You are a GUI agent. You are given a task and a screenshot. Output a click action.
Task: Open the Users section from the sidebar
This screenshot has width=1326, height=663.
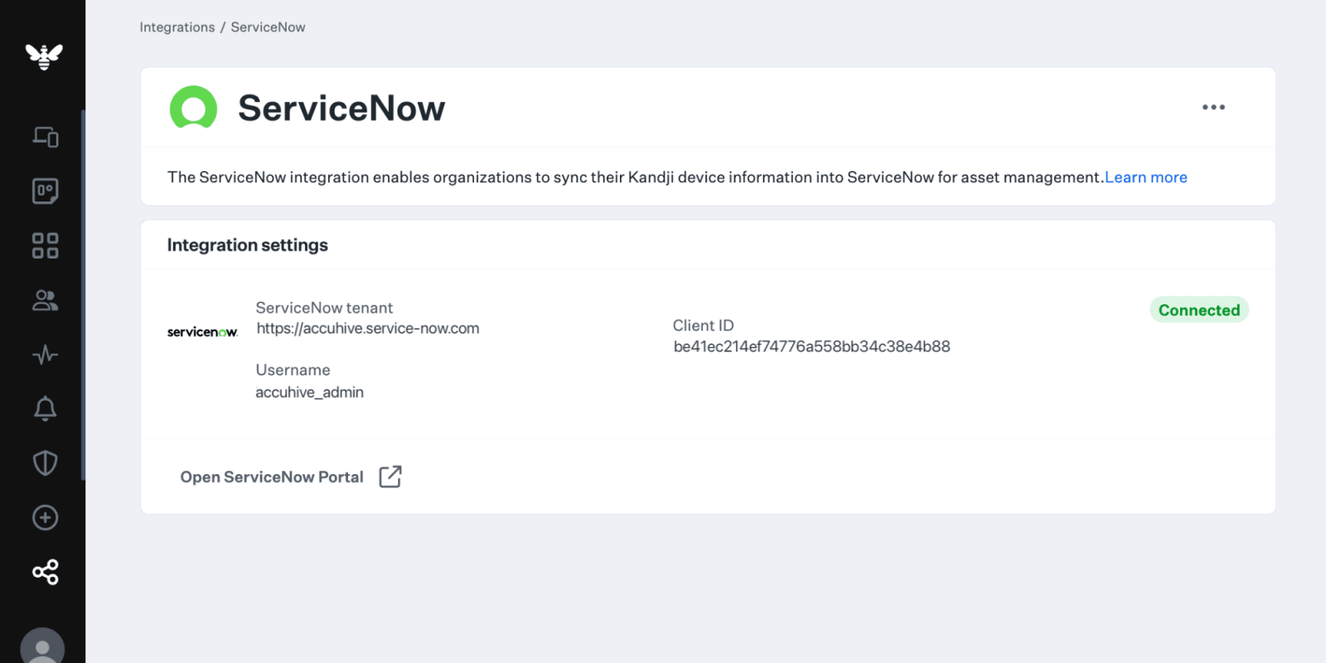pyautogui.click(x=45, y=300)
